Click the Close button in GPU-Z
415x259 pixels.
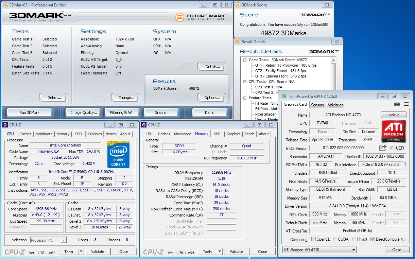[x=397, y=250]
